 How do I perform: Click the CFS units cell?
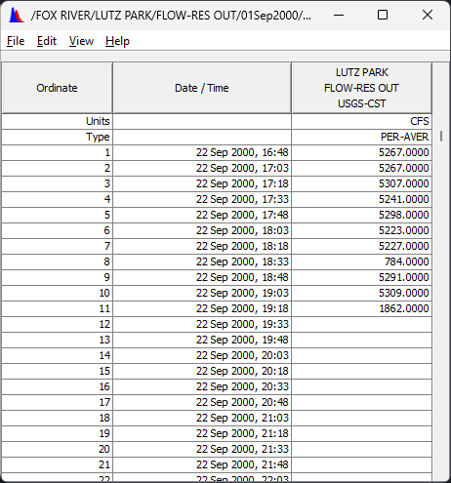pos(361,121)
